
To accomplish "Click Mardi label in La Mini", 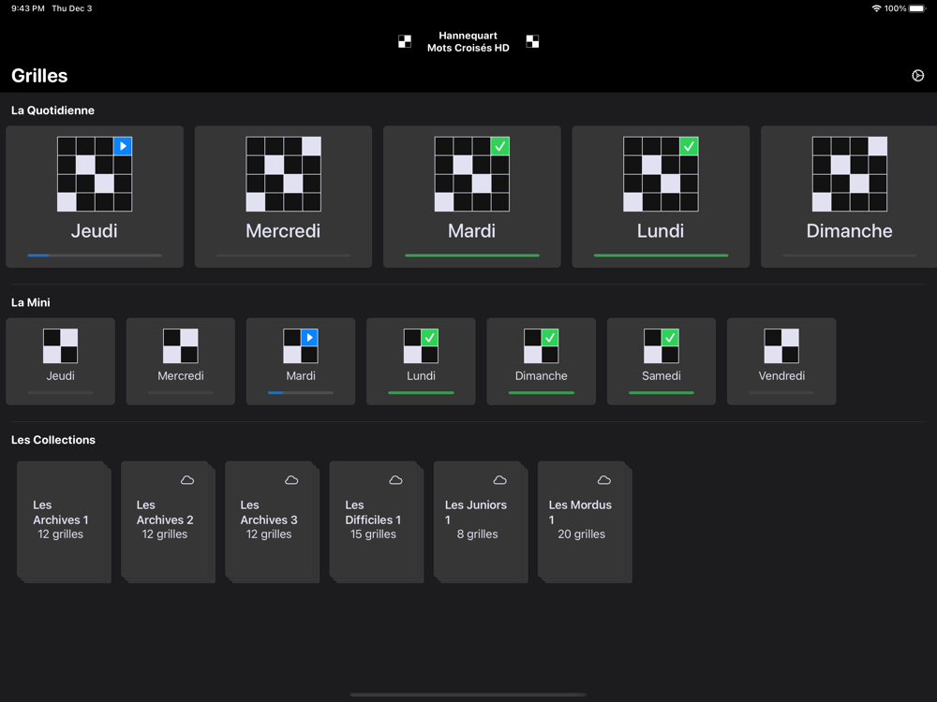I will [x=301, y=376].
